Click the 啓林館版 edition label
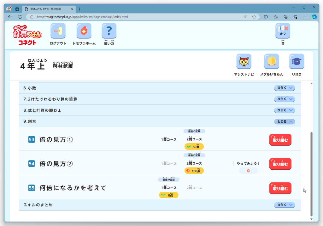Screen dimensions: 323x226 pos(63,65)
